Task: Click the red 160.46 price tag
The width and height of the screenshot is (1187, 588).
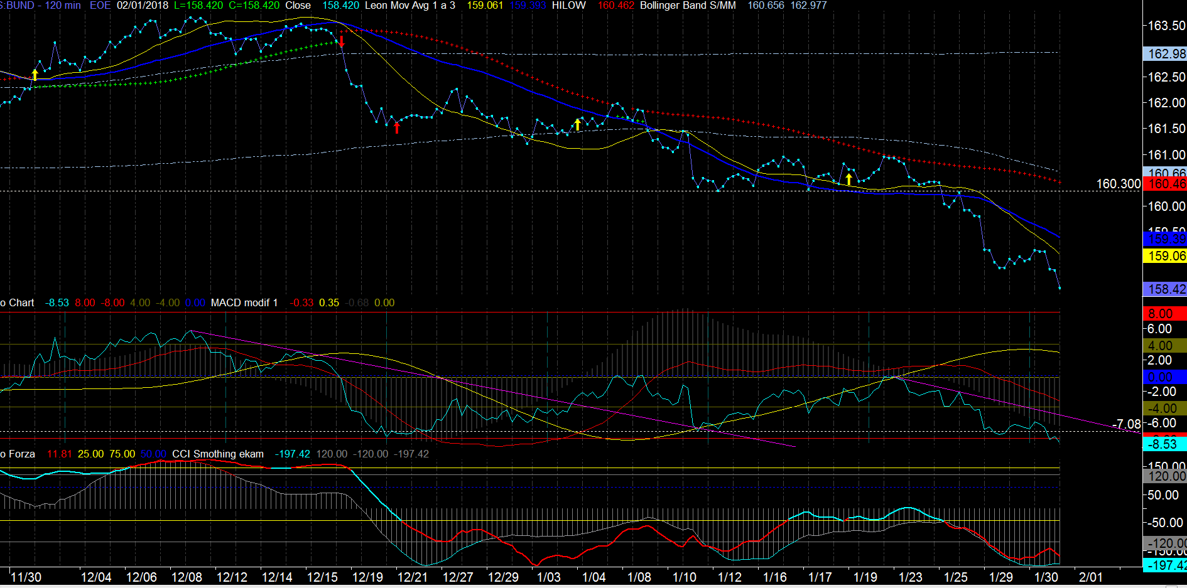Action: [x=1165, y=184]
